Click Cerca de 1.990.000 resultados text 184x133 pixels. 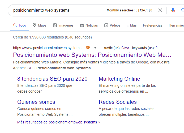(52, 37)
